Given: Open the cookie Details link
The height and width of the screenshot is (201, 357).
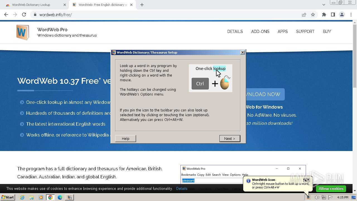Looking at the screenshot, I should (182, 188).
